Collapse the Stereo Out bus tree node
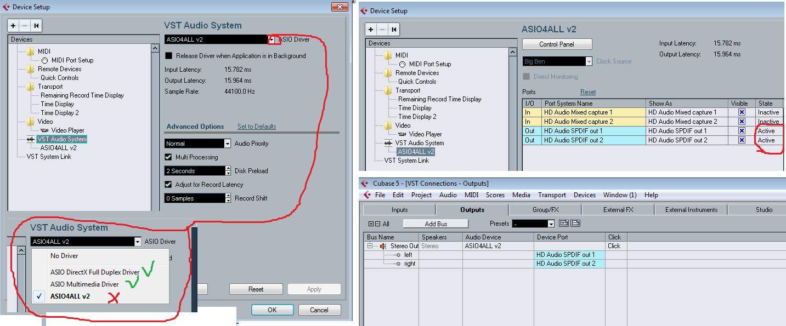 (x=370, y=246)
